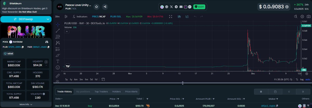Open price-scale settings icon beside time axis
Viewport: 312px width, 108px height.
click(x=306, y=74)
